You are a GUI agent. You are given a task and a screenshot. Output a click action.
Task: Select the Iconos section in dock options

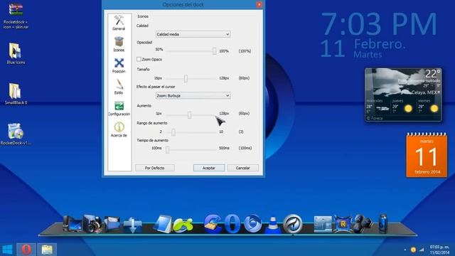pos(119,44)
